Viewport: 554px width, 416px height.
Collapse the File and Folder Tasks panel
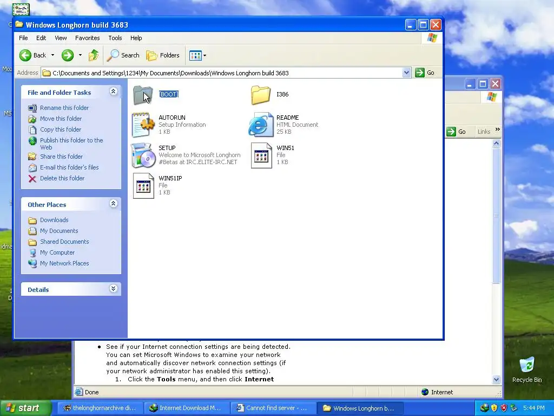point(114,92)
